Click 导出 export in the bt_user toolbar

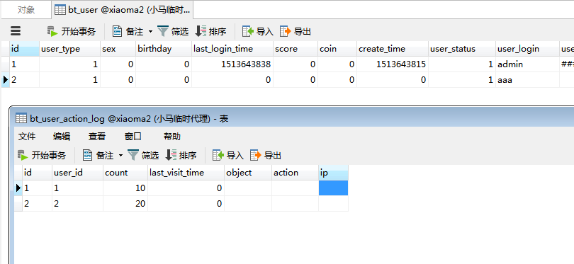296,31
